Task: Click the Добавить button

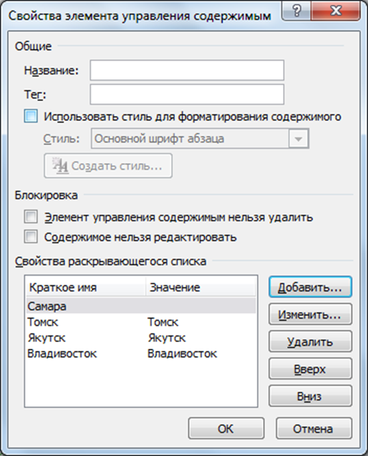Action: click(x=310, y=287)
